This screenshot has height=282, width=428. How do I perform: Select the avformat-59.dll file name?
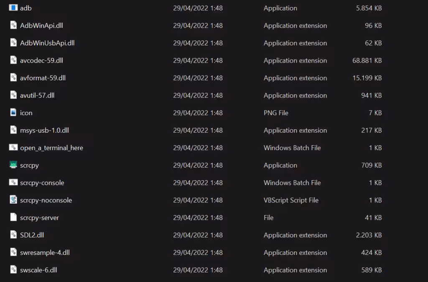43,78
